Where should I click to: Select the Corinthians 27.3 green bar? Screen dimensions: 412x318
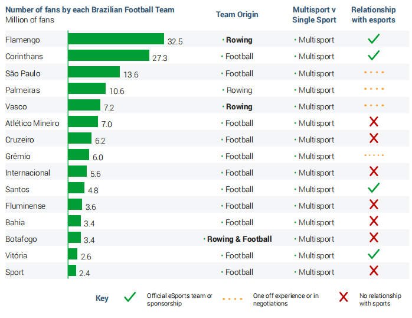pos(109,56)
